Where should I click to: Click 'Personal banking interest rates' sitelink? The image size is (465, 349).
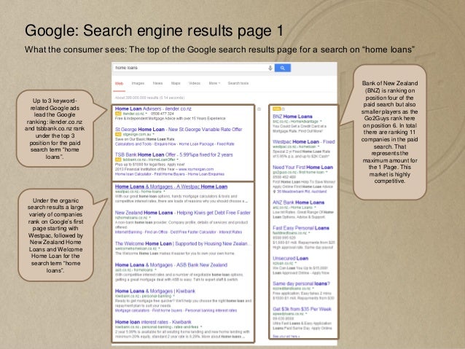click(211, 310)
